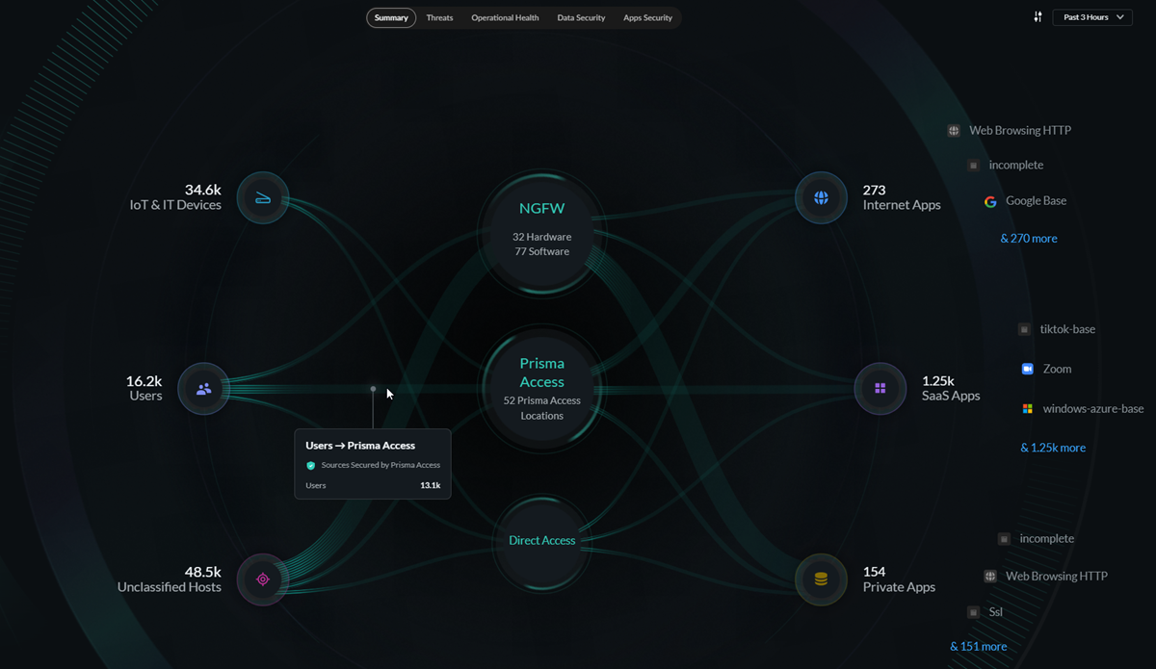Click the tiktok-base app icon

tap(1024, 329)
